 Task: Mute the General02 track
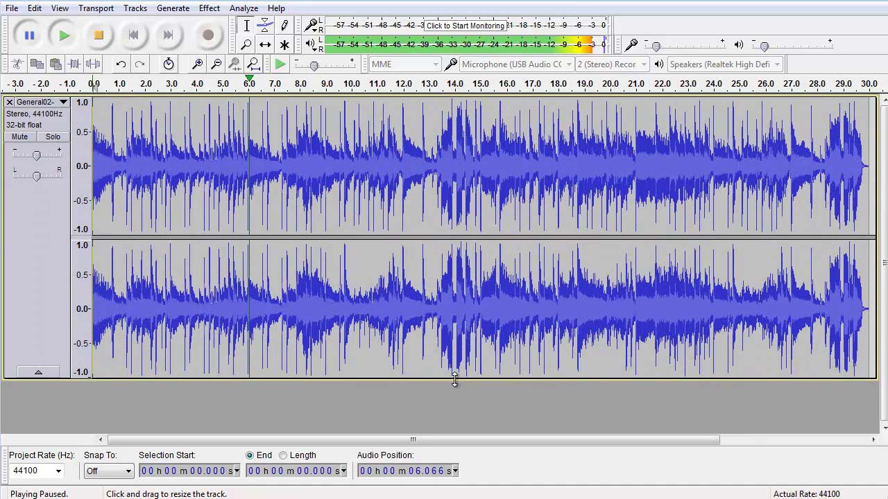pos(19,137)
